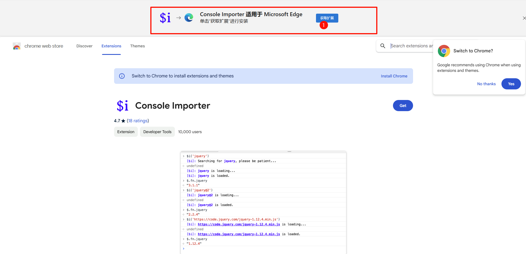Click the $i Console Importer product icon
The image size is (526, 254).
tap(122, 106)
